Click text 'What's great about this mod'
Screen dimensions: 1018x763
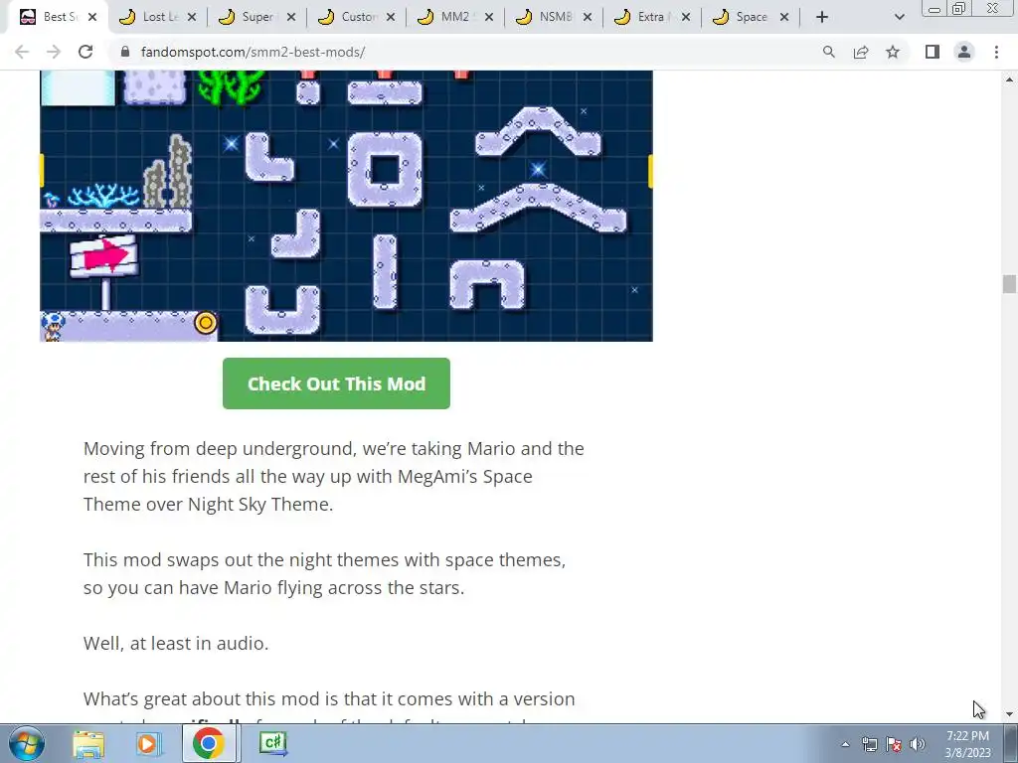329,698
